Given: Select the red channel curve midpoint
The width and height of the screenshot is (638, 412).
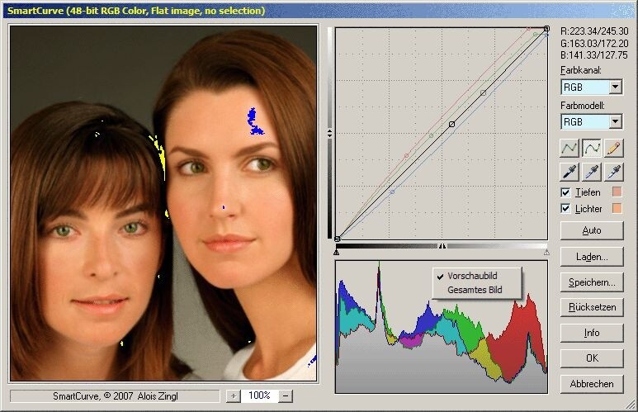Looking at the screenshot, I should [x=406, y=156].
